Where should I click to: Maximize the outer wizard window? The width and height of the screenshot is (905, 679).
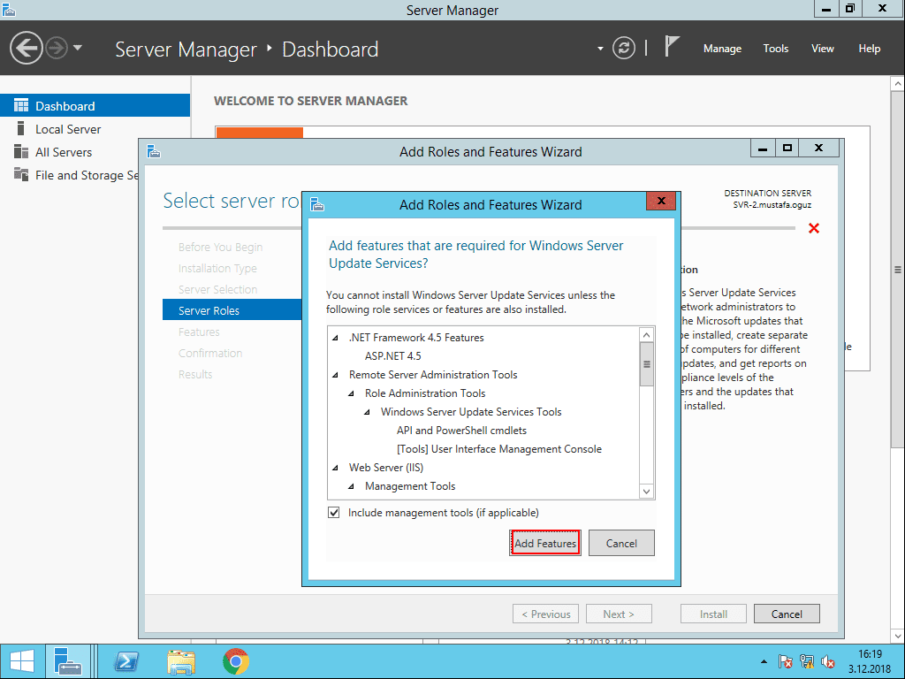point(787,148)
